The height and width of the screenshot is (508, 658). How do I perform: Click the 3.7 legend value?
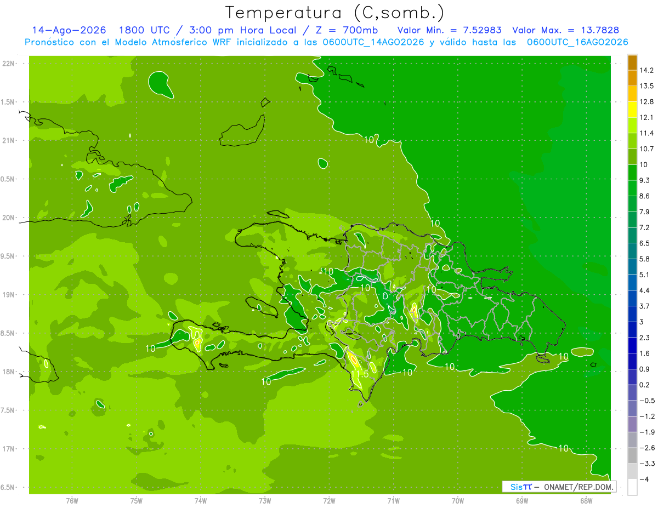click(645, 306)
